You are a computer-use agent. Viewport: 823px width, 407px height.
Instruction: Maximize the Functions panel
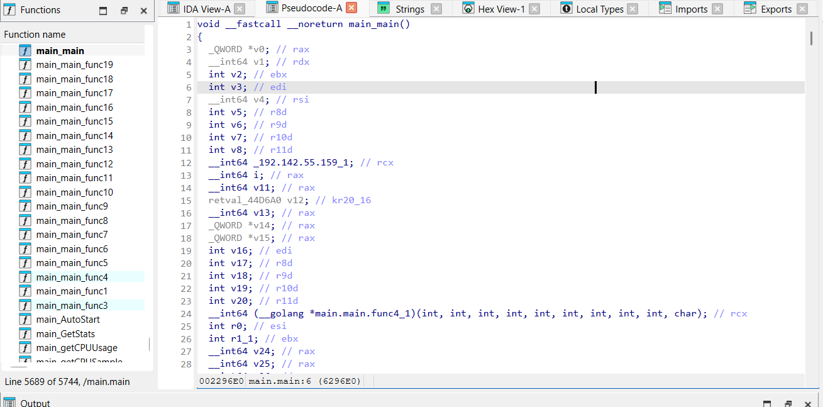tap(103, 11)
